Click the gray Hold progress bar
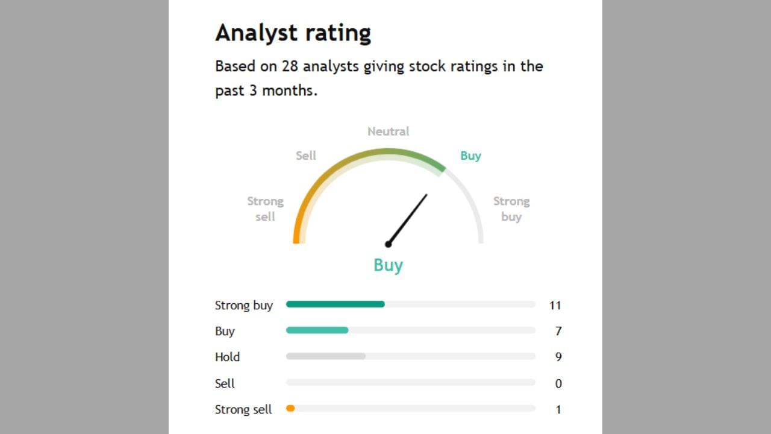 click(325, 356)
